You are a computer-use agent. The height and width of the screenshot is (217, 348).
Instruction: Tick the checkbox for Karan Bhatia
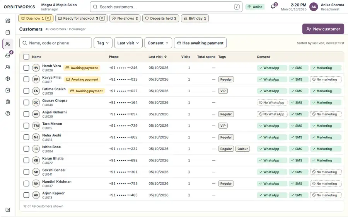(x=26, y=160)
